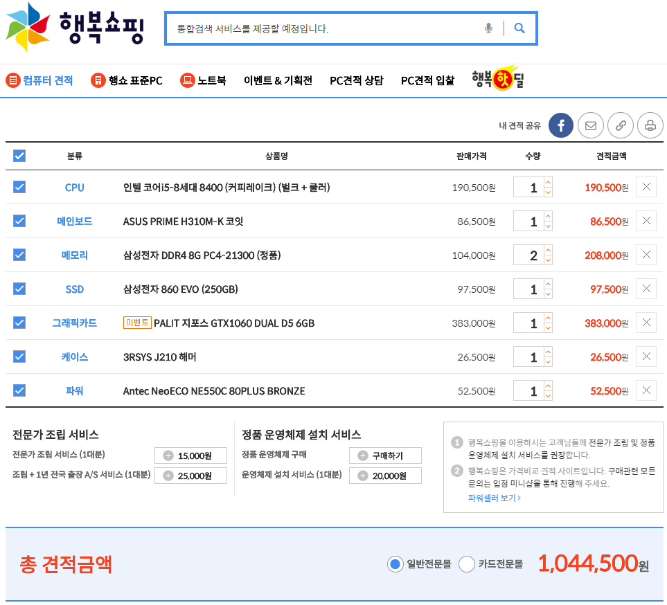Click product name 3RSYS J210 해머

[x=159, y=356]
